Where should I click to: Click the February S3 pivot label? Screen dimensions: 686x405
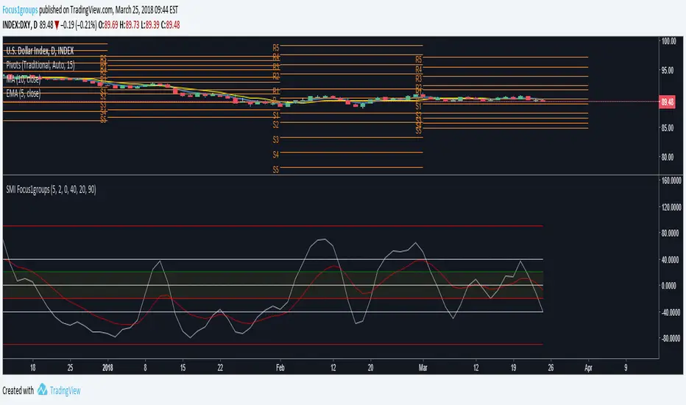(275, 140)
